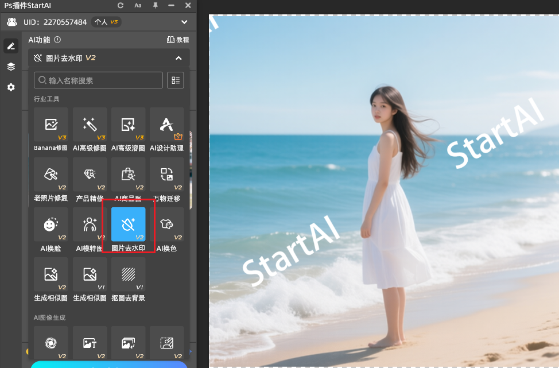The width and height of the screenshot is (559, 368).
Task: Pin the StartAI plugin panel
Action: [x=155, y=5]
